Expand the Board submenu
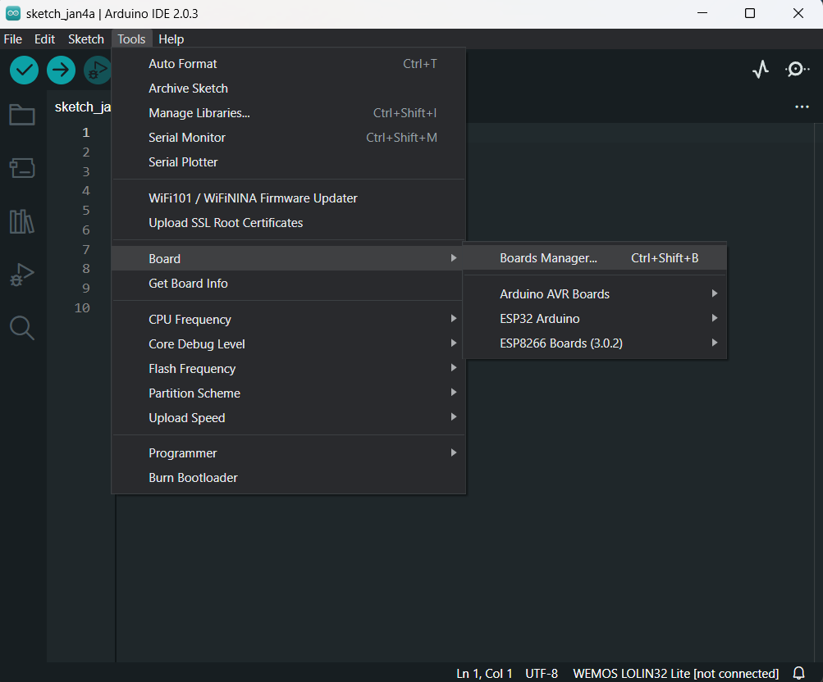 point(289,259)
